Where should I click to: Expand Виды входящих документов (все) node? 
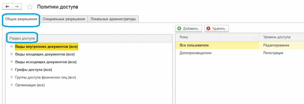point(11,54)
